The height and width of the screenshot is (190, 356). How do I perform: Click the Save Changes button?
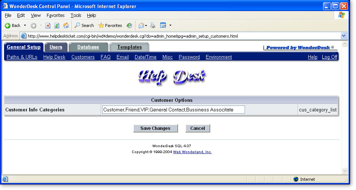point(155,128)
